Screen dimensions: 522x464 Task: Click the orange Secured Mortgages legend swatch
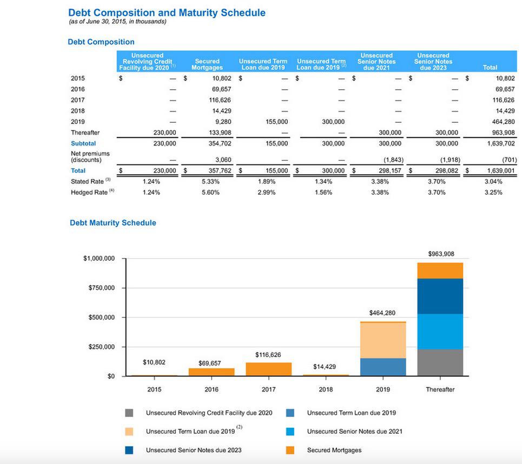coord(290,450)
